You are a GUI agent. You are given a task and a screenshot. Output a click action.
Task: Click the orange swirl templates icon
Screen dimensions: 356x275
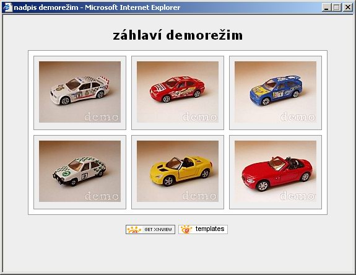(186, 229)
